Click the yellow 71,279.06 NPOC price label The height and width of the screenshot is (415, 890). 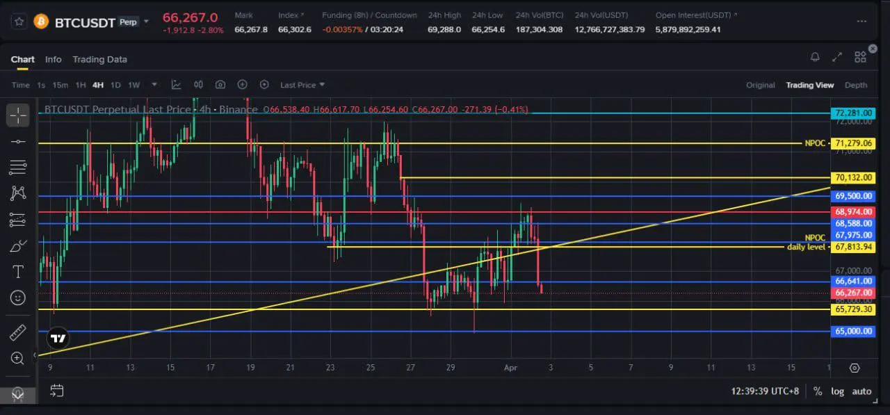pyautogui.click(x=853, y=143)
